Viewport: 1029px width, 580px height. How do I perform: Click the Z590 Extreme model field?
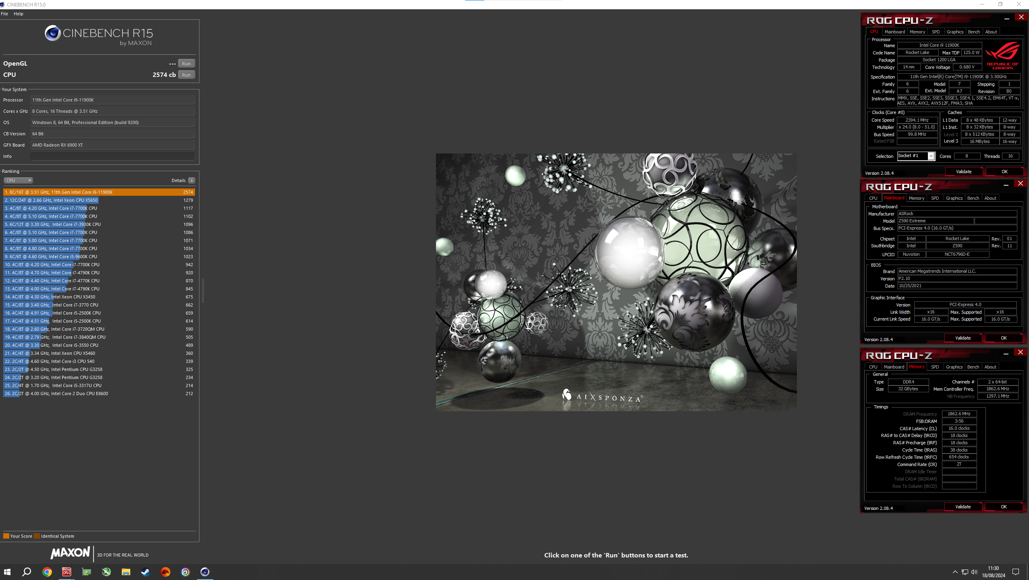[x=936, y=221]
